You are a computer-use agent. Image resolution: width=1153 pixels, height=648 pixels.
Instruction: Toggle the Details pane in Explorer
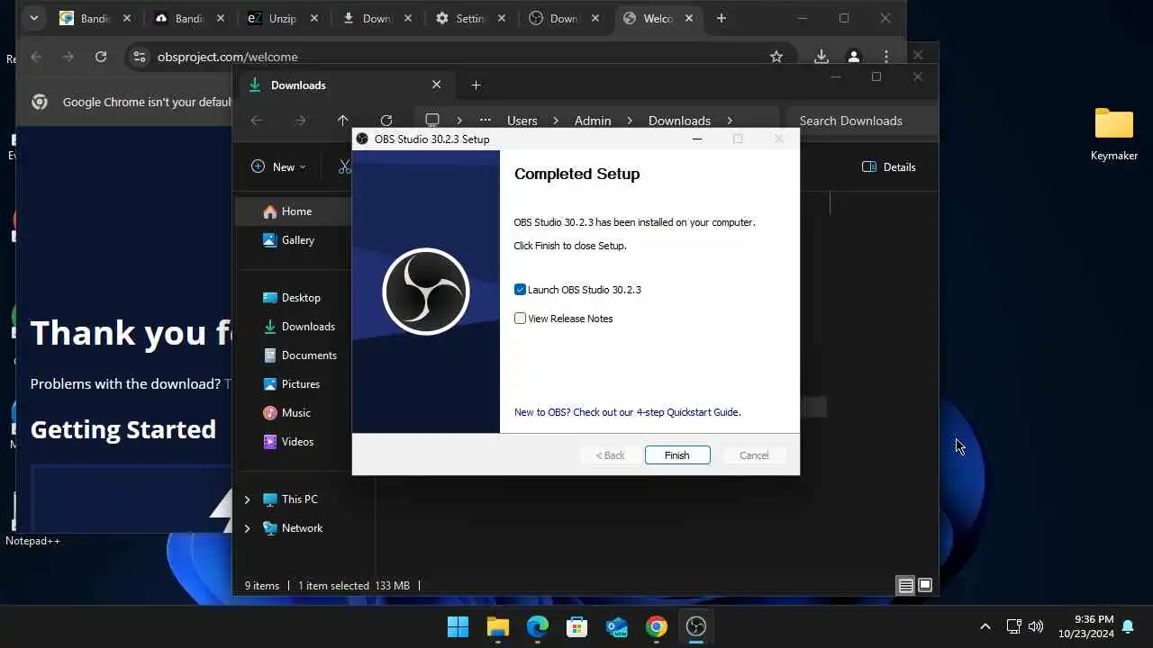tap(889, 166)
